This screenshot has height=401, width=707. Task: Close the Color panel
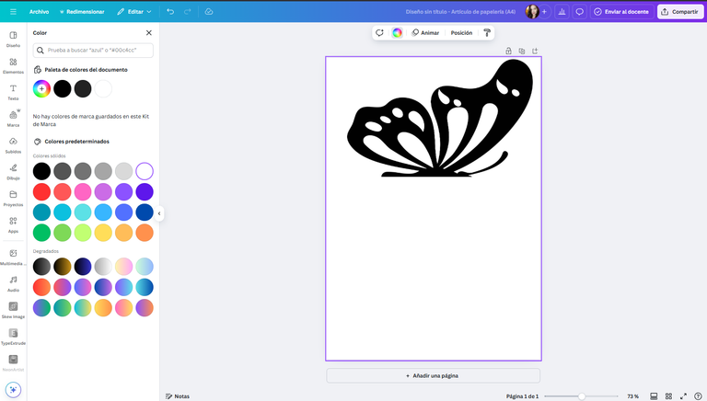tap(149, 33)
